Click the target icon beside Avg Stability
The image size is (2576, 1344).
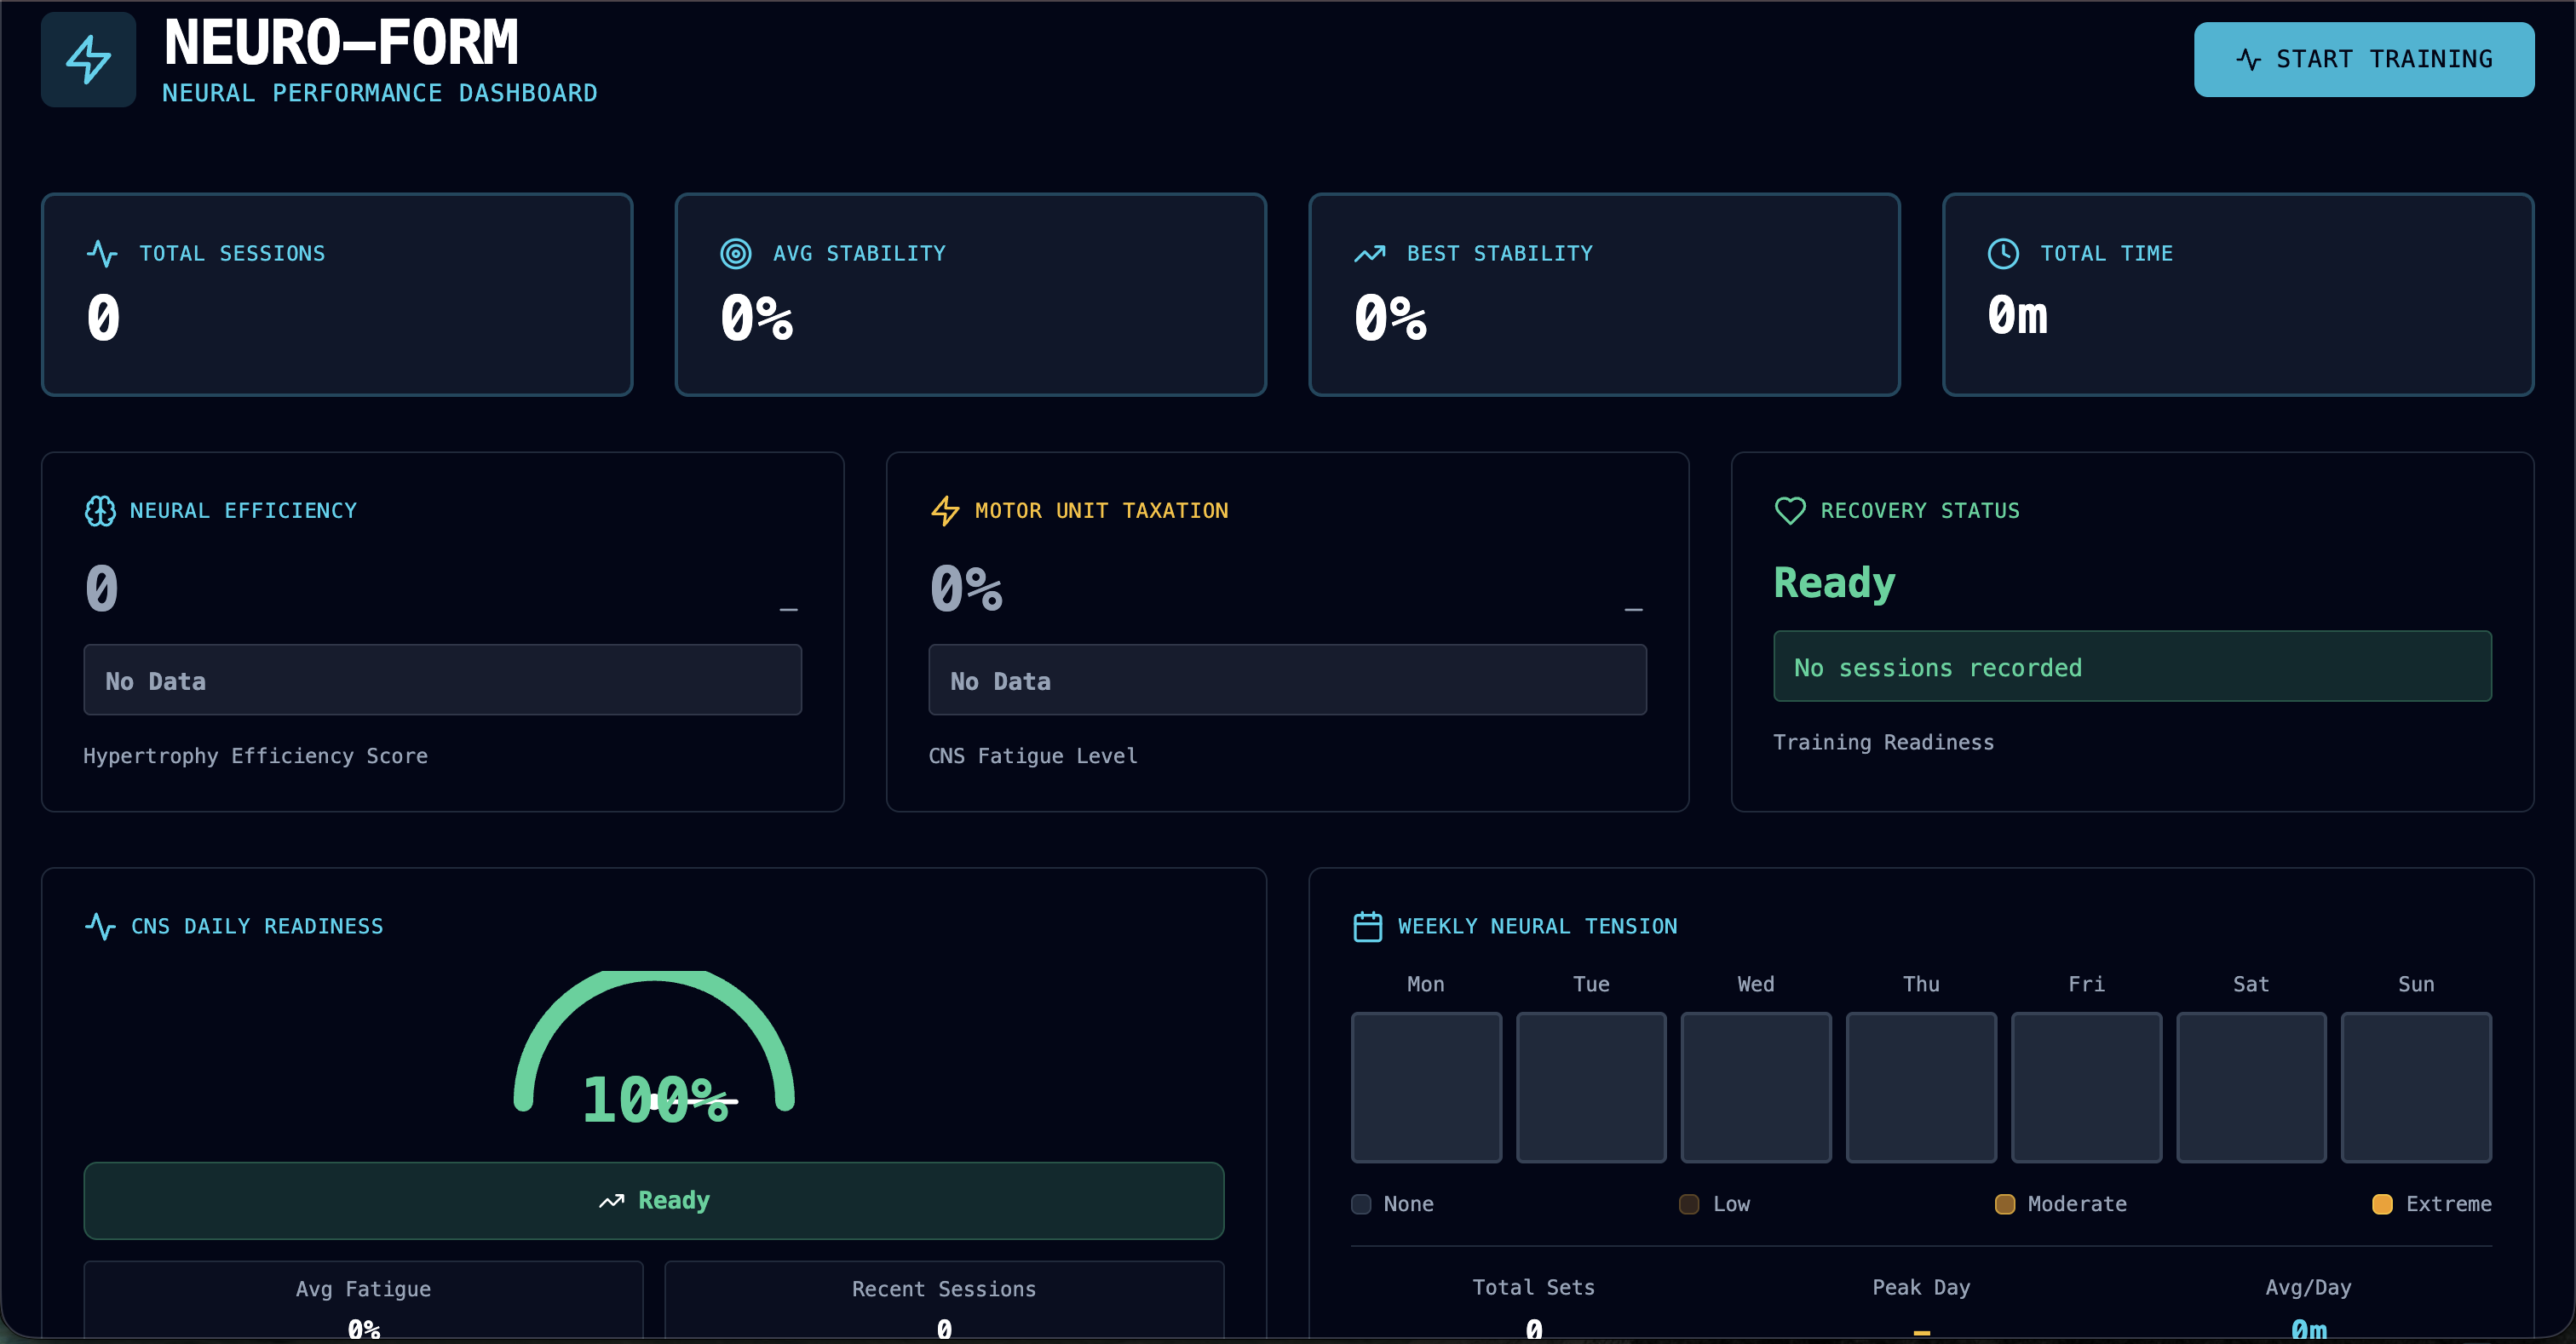pyautogui.click(x=736, y=253)
